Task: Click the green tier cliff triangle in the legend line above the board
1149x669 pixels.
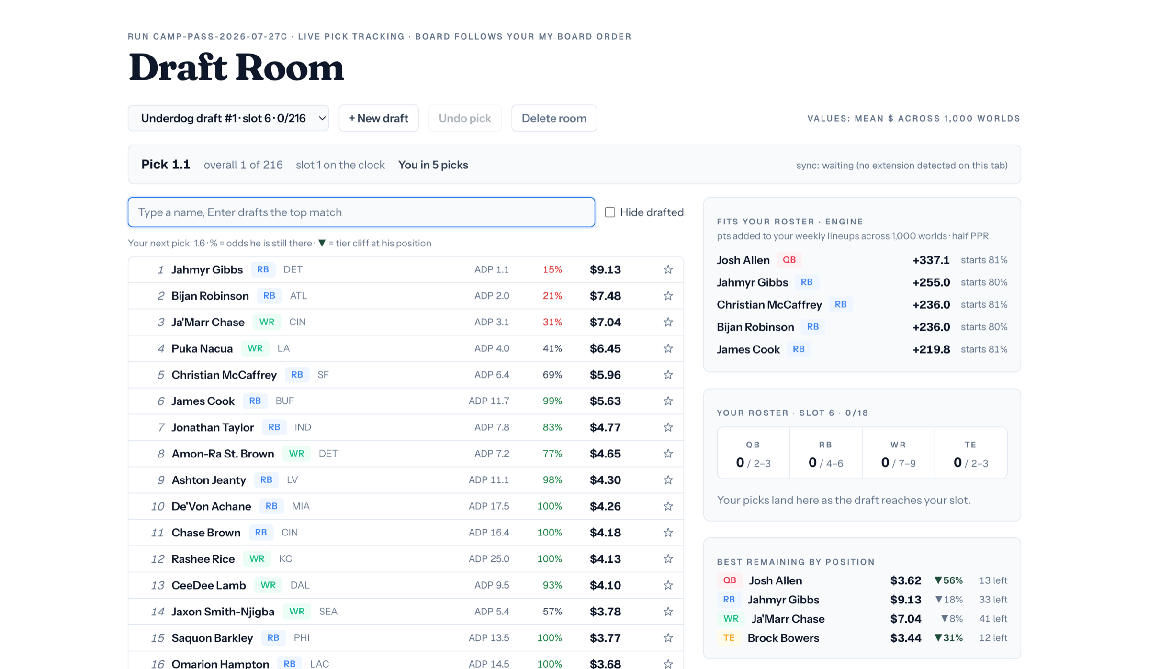Action: (x=322, y=243)
